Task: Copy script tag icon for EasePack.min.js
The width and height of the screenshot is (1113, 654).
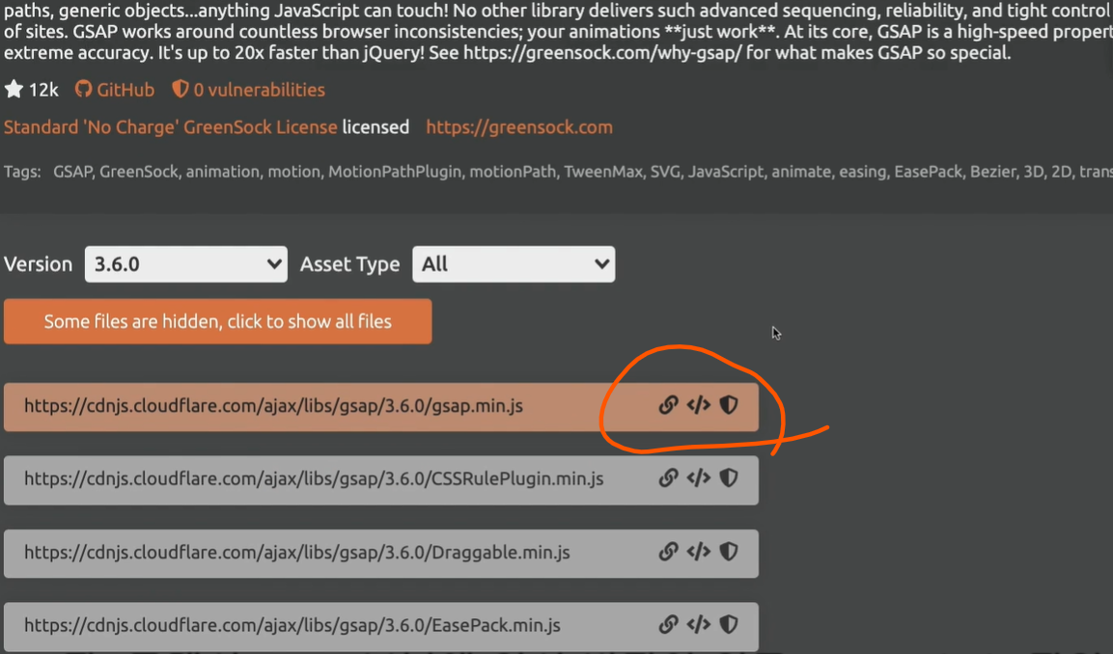Action: [699, 625]
